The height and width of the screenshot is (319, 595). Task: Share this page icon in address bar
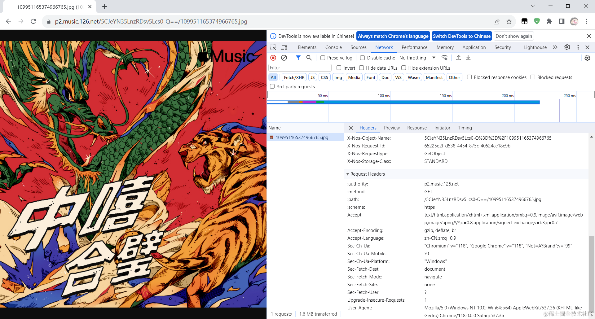(x=496, y=21)
